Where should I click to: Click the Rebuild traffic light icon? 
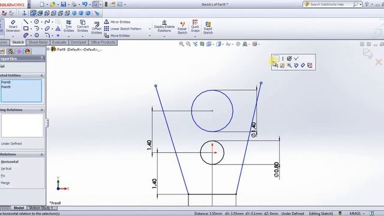(106, 4)
